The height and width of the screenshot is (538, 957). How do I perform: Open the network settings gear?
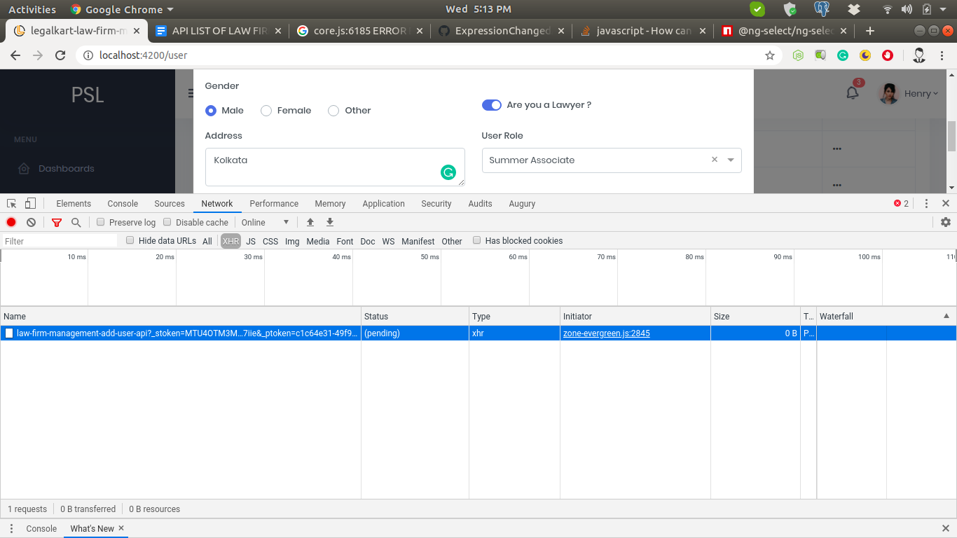(945, 222)
